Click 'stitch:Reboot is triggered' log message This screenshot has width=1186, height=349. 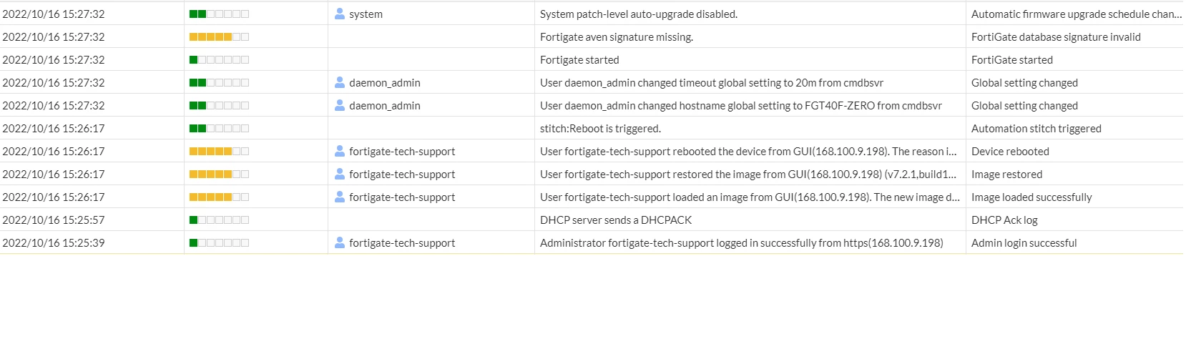[x=600, y=128]
